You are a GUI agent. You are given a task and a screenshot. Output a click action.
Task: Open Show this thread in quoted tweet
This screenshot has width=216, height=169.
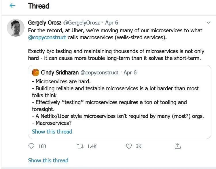click(52, 132)
